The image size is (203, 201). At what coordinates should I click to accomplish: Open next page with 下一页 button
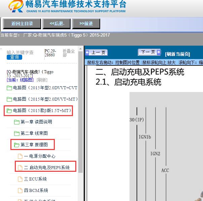coord(149,52)
